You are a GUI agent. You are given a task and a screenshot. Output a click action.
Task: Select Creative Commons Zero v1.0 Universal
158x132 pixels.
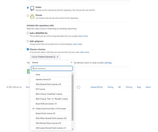point(51,109)
